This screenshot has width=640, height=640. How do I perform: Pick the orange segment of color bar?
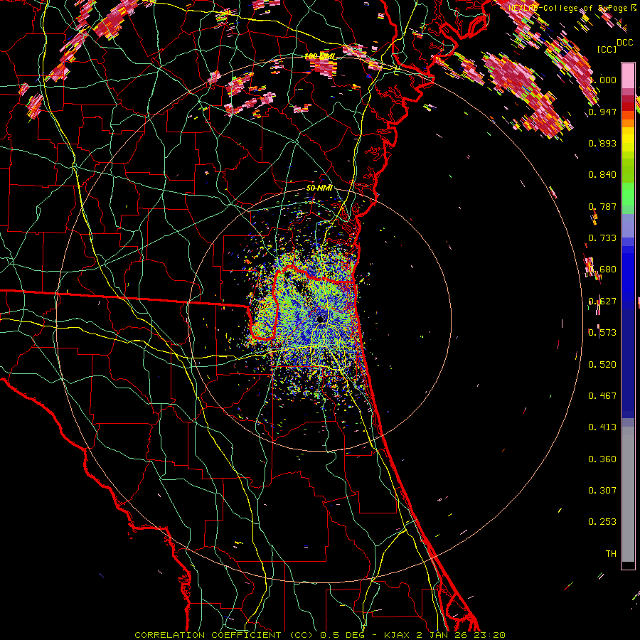click(628, 123)
